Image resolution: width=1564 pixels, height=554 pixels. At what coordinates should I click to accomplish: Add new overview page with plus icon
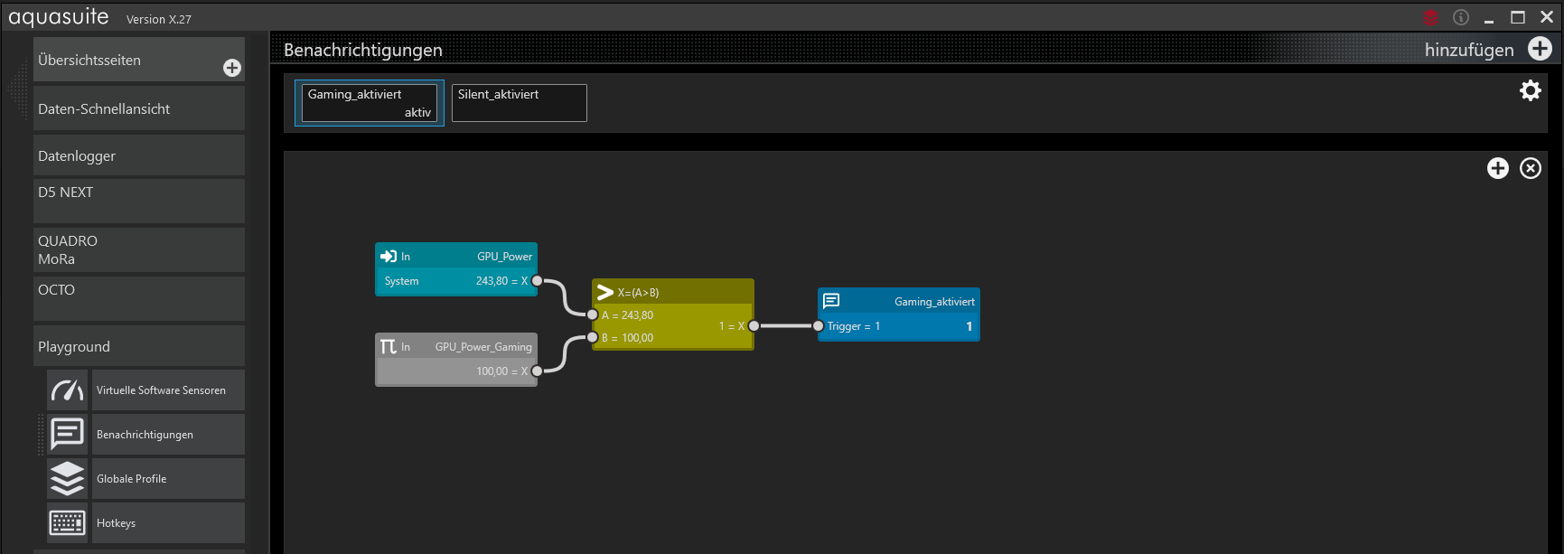pos(232,68)
